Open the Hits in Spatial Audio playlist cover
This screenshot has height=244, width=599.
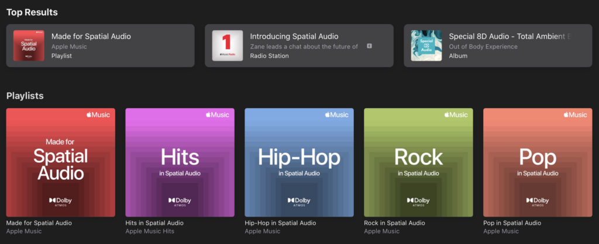tap(180, 162)
